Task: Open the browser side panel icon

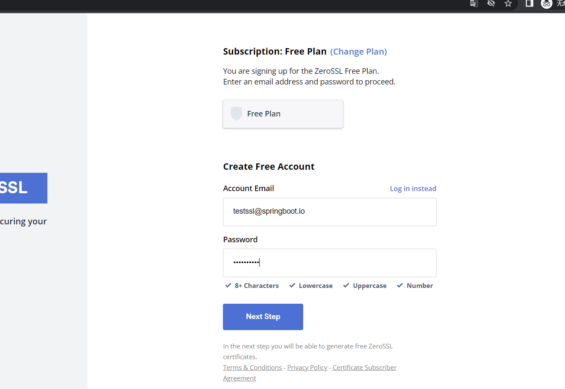Action: (530, 3)
